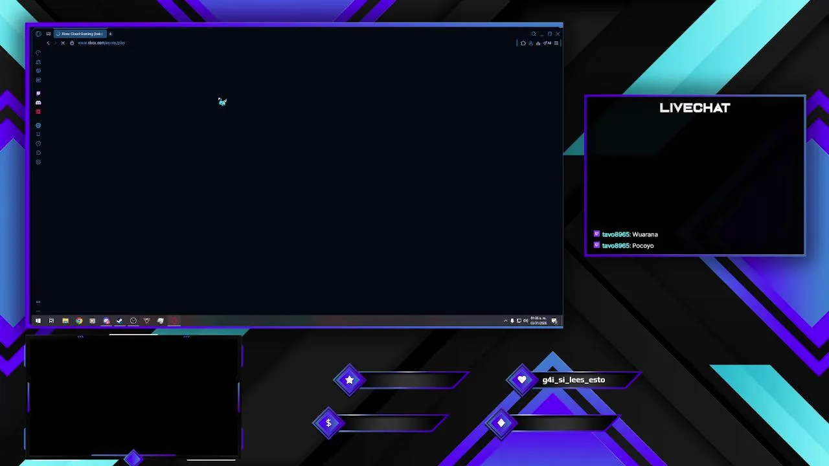
Task: Open File Explorer from the taskbar
Action: (x=65, y=321)
